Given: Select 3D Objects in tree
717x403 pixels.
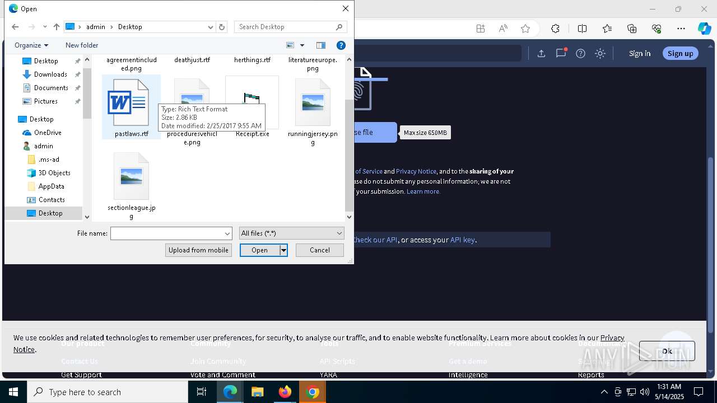Looking at the screenshot, I should 54,173.
